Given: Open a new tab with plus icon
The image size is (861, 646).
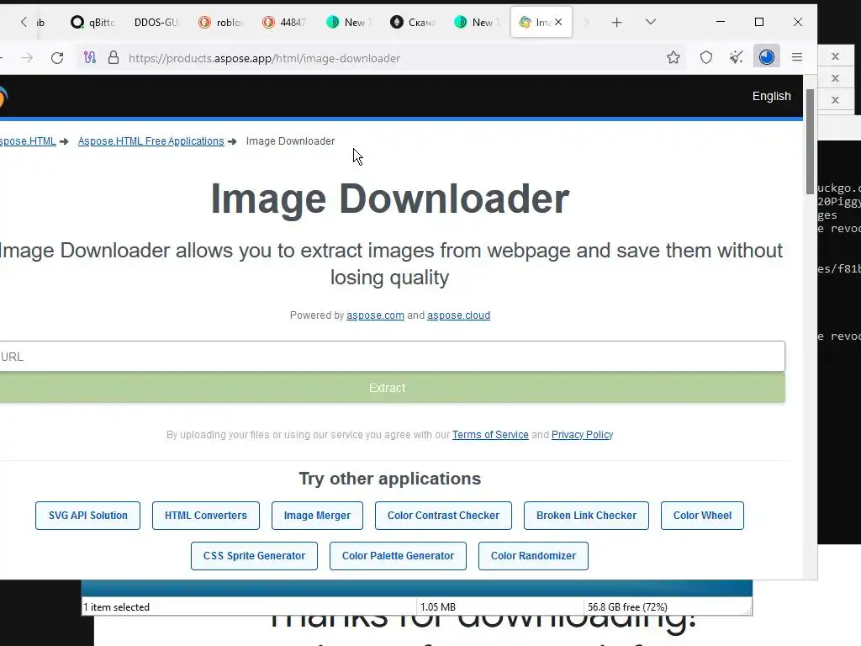Looking at the screenshot, I should pyautogui.click(x=616, y=23).
